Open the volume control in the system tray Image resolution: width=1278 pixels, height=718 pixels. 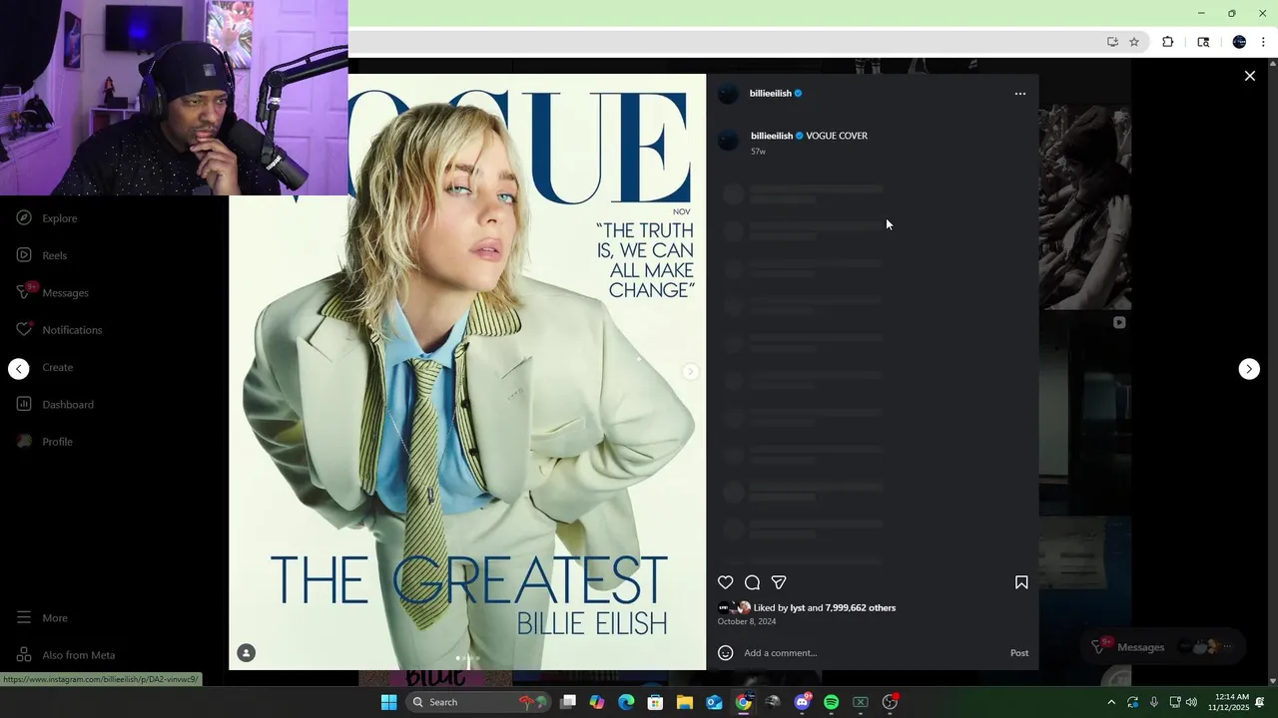(1191, 702)
